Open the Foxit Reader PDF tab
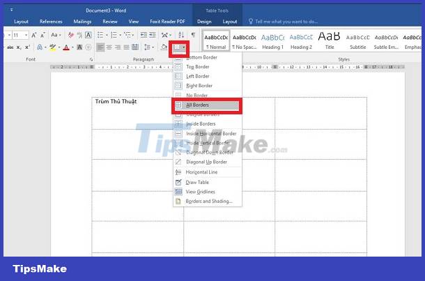 point(167,22)
